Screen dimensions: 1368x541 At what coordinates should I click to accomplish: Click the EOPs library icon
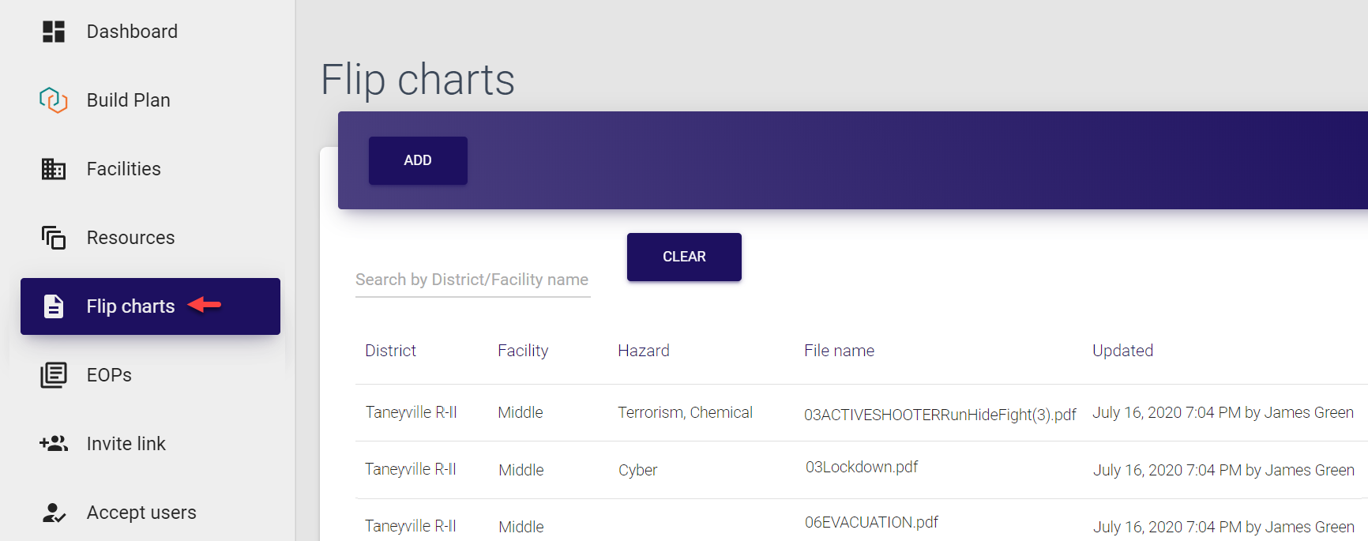pyautogui.click(x=54, y=375)
